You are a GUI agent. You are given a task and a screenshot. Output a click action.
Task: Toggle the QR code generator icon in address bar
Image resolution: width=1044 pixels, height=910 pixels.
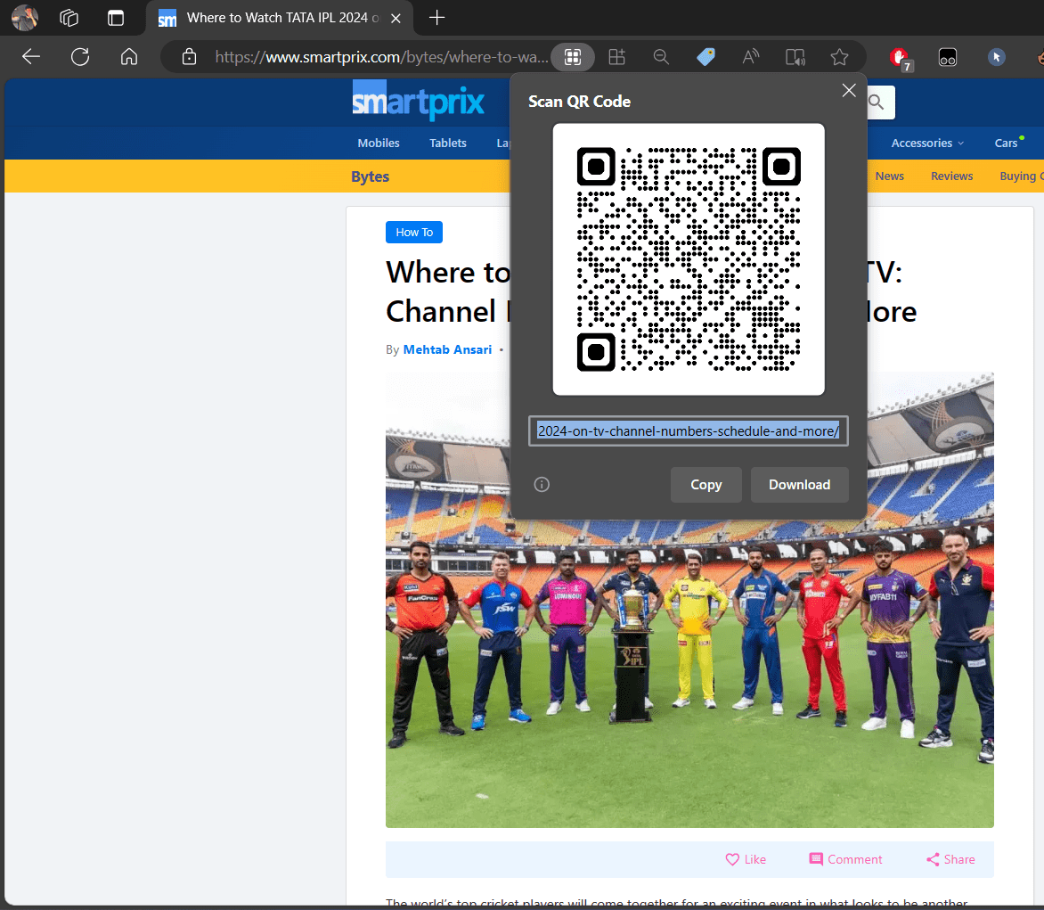pyautogui.click(x=573, y=57)
